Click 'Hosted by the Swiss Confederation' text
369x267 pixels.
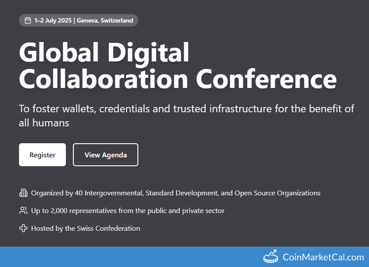point(85,228)
